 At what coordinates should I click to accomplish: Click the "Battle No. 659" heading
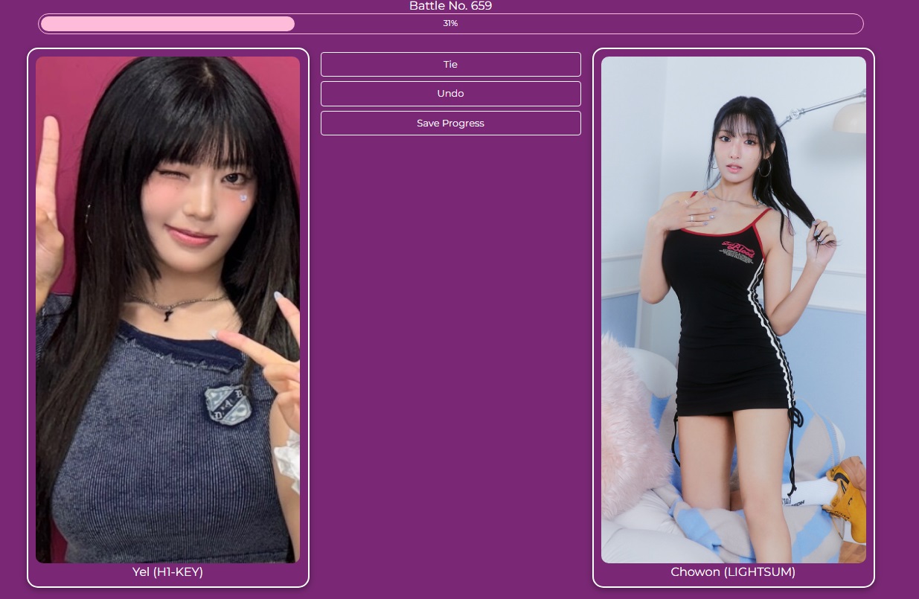(x=450, y=6)
